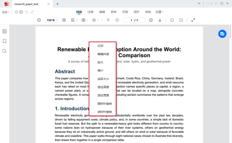Image resolution: width=232 pixels, height=143 pixels.
Task: Jump to the last page icon
Action: coord(160,20)
